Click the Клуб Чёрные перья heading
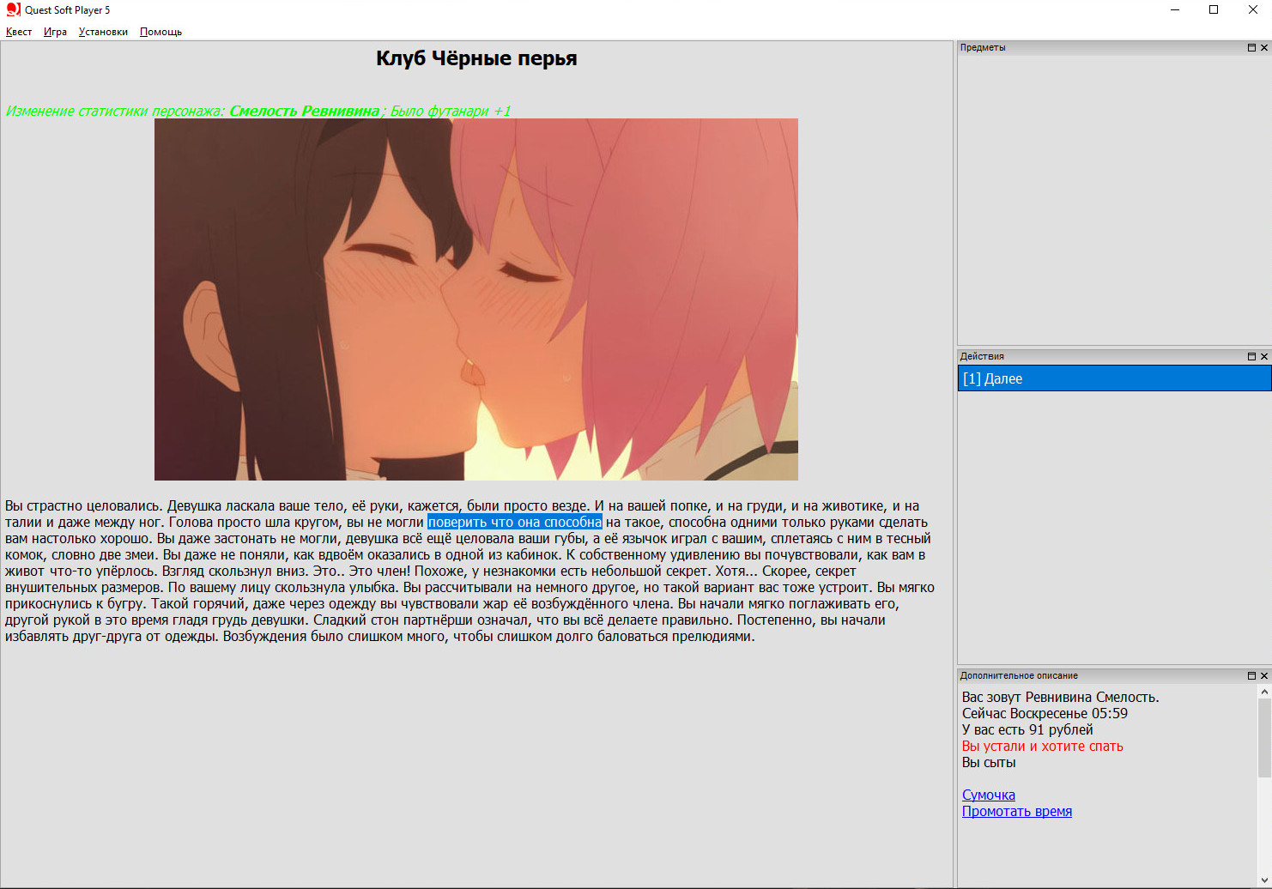 [476, 58]
